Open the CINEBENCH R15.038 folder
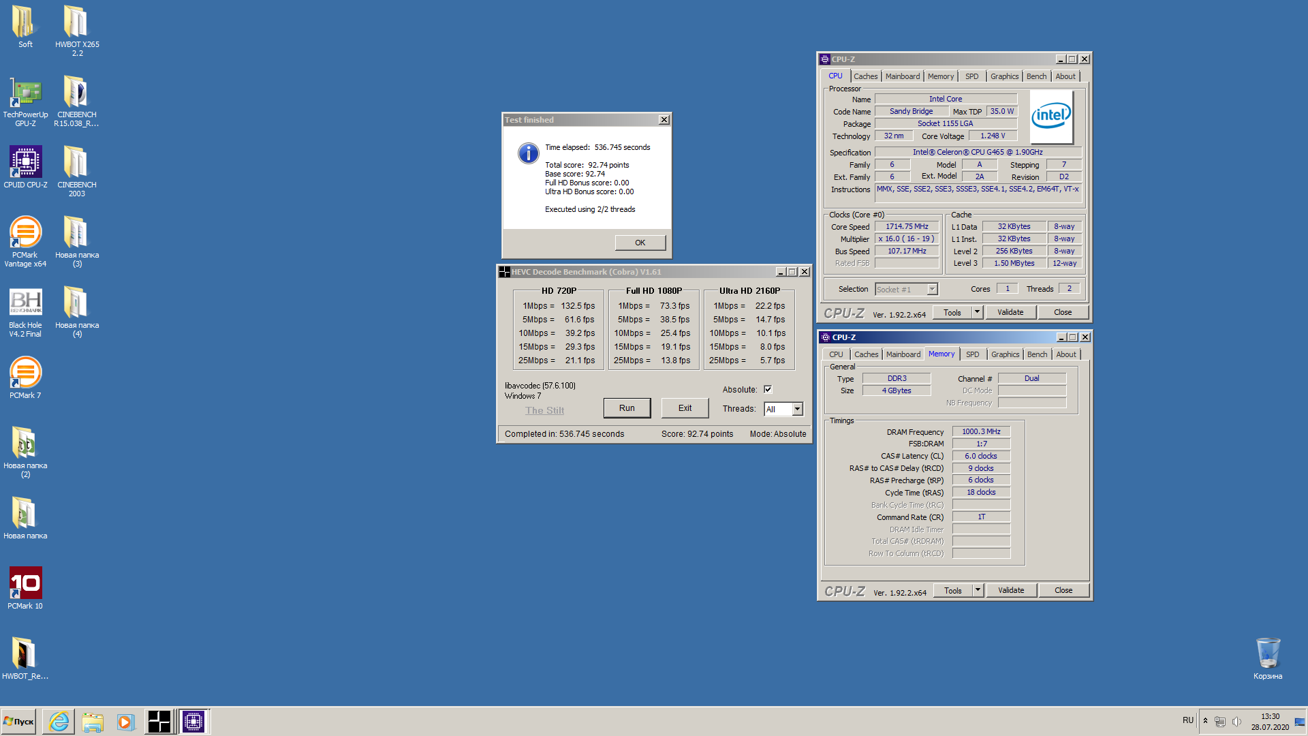 tap(77, 102)
